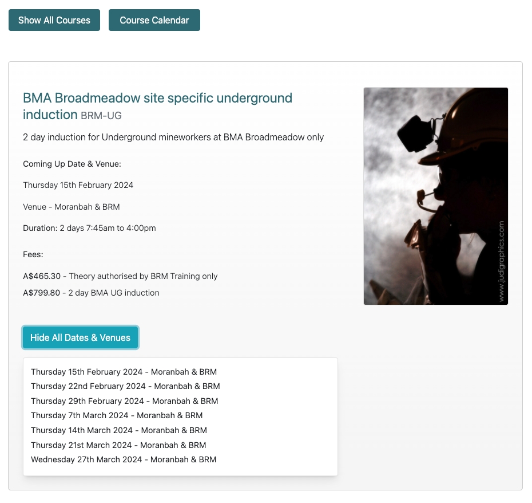The image size is (532, 503).
Task: Click the Venue - Moranbah & BRM text
Action: (x=72, y=207)
